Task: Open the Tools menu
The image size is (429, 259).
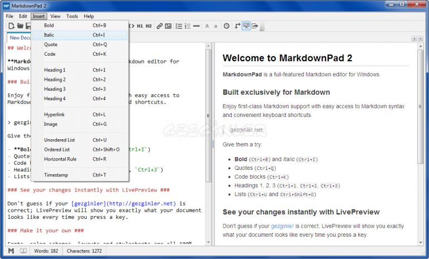Action: (x=72, y=16)
